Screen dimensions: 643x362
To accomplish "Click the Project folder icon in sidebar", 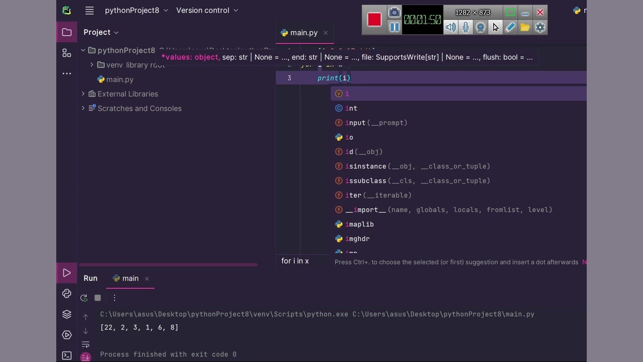I will 67,32.
